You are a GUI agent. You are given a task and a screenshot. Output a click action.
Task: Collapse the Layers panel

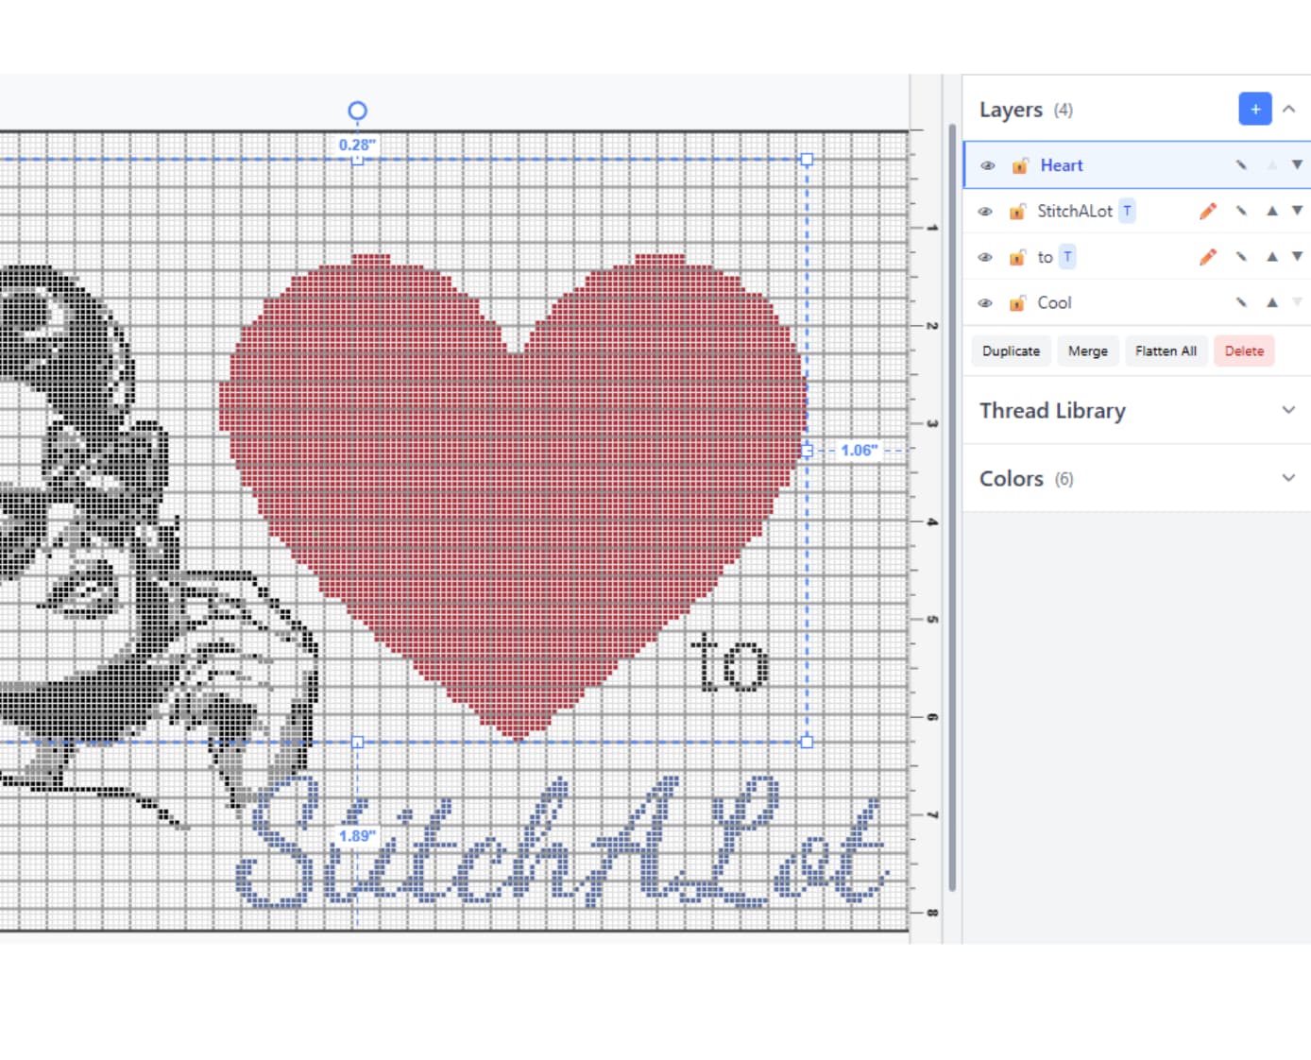point(1288,110)
